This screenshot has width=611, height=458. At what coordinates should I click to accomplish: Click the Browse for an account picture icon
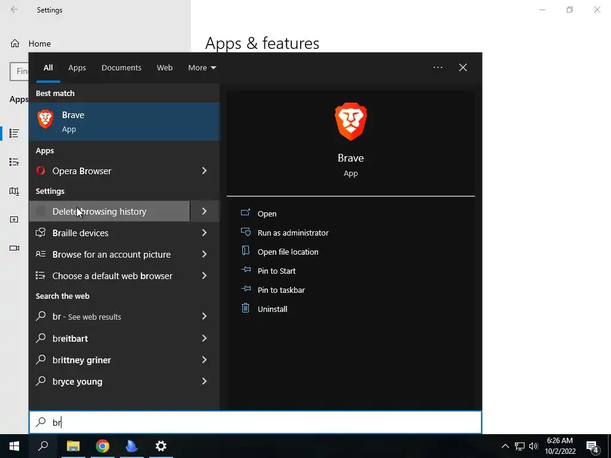41,254
